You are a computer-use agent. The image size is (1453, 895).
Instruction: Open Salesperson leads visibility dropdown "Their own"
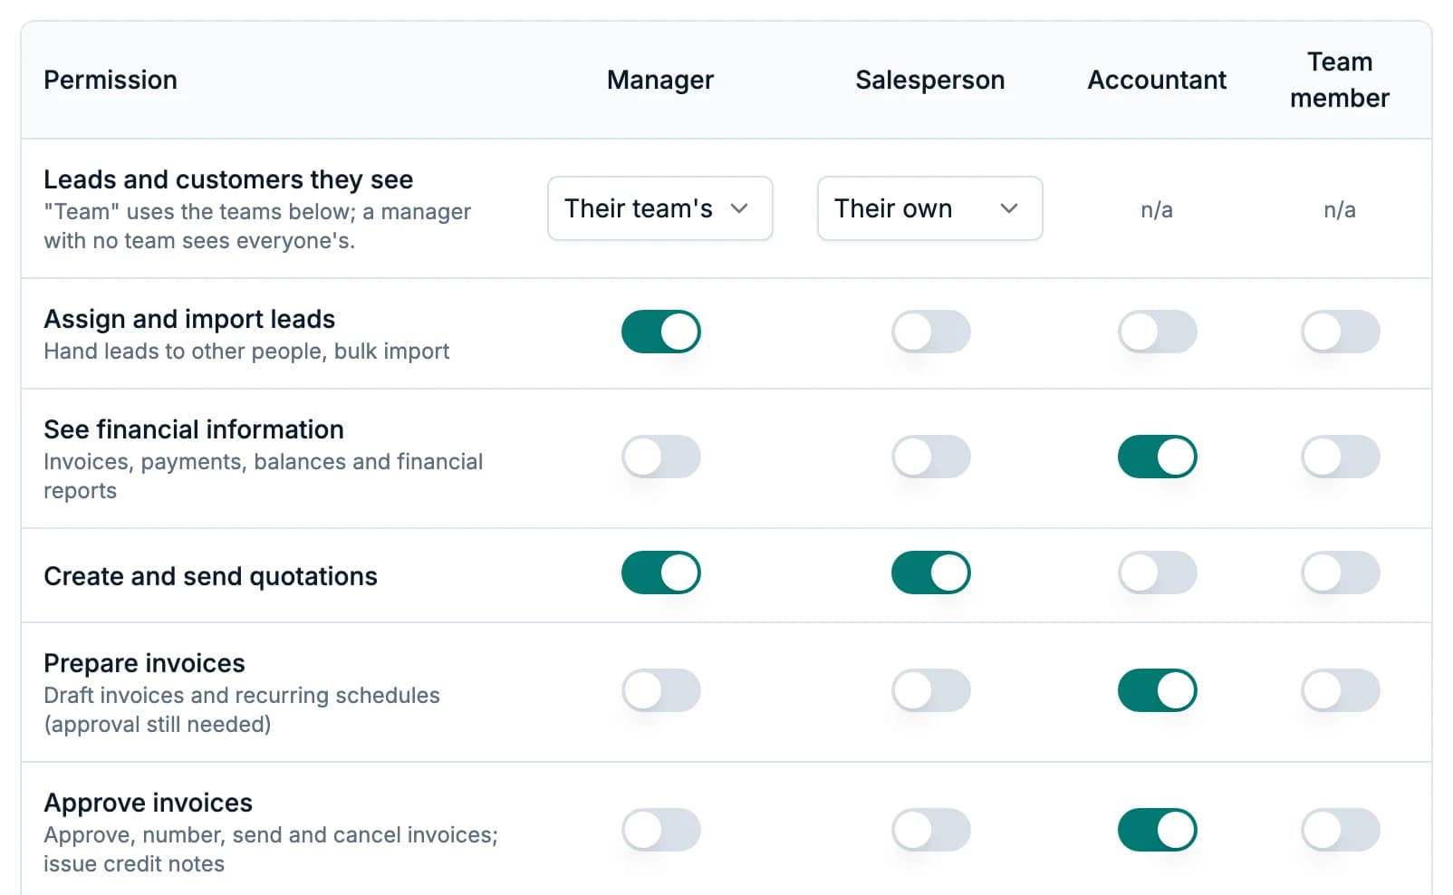929,208
